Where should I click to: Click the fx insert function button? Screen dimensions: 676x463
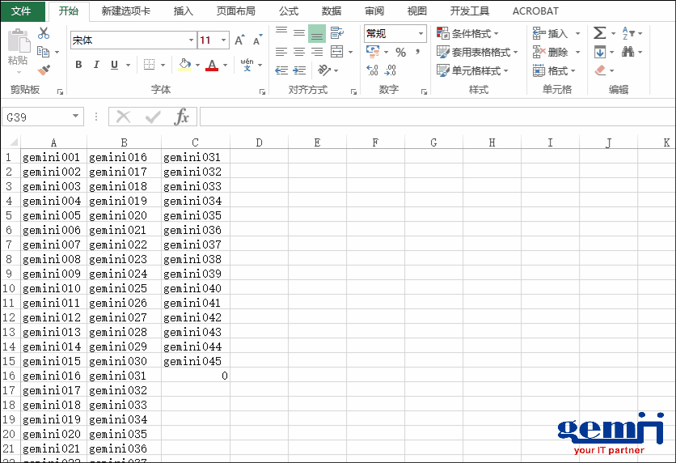[181, 117]
